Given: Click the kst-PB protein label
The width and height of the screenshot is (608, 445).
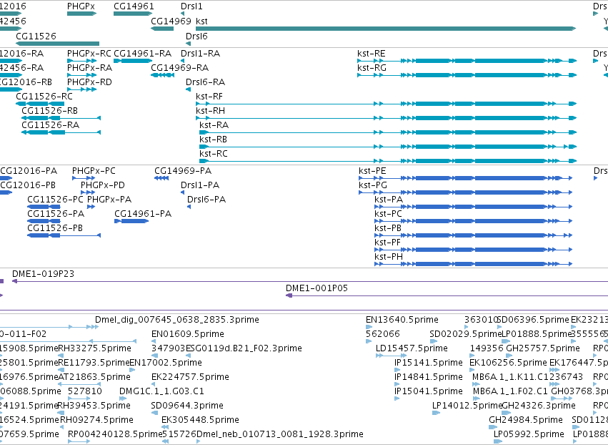Looking at the screenshot, I should click(388, 228).
